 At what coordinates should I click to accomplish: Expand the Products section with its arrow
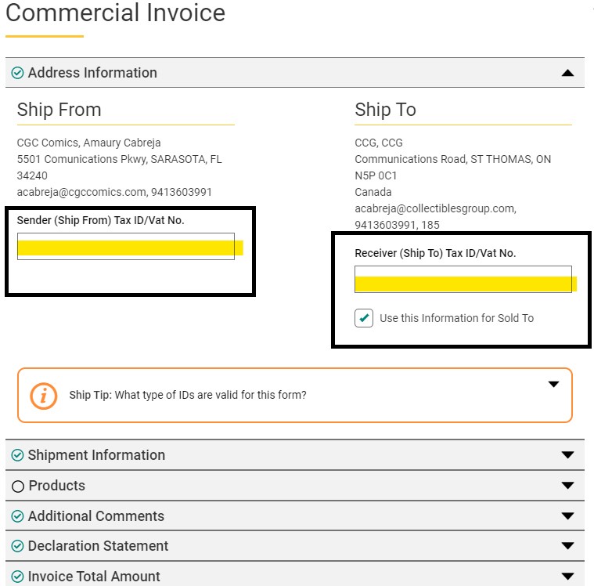coord(567,486)
